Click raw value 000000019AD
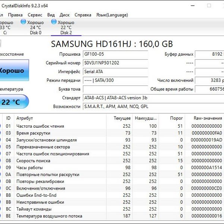Screen dimensions: 224x224 point(206,140)
